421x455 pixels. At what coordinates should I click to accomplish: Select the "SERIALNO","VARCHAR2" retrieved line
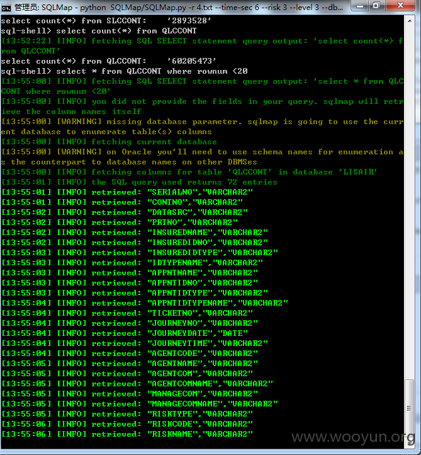pos(127,192)
